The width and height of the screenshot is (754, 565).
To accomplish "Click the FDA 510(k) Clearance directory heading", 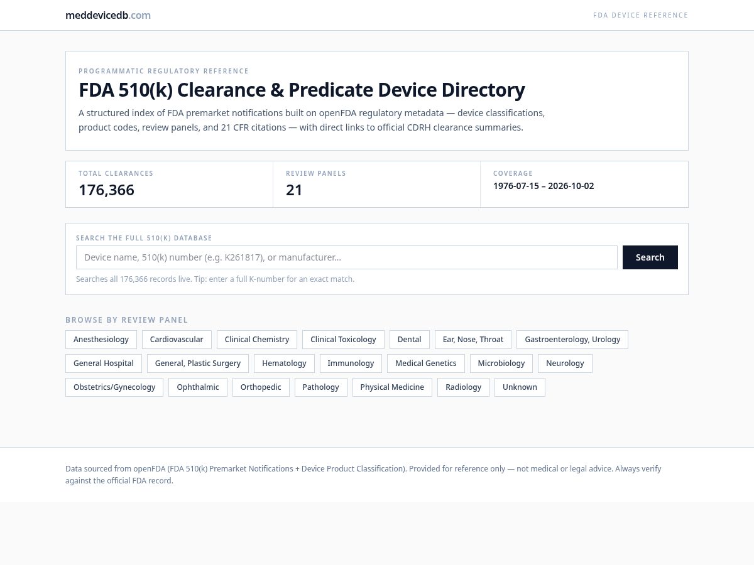I will click(x=302, y=90).
